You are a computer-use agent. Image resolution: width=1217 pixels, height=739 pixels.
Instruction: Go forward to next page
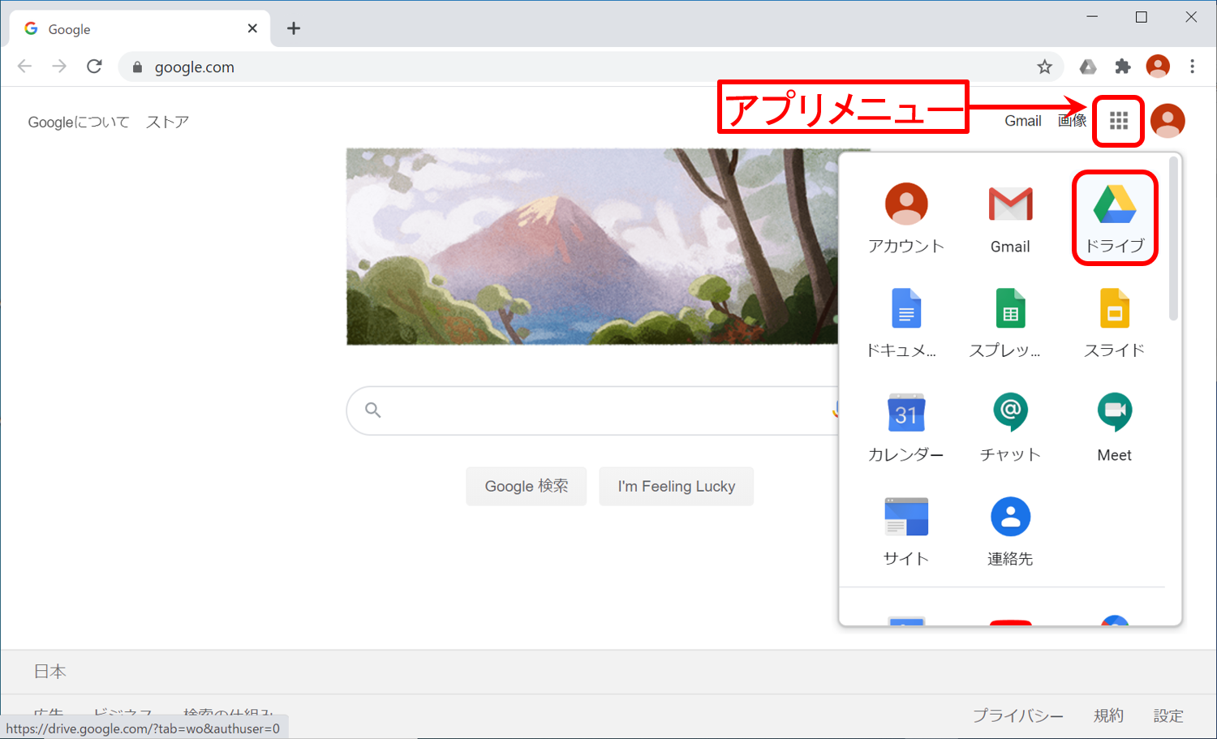59,67
